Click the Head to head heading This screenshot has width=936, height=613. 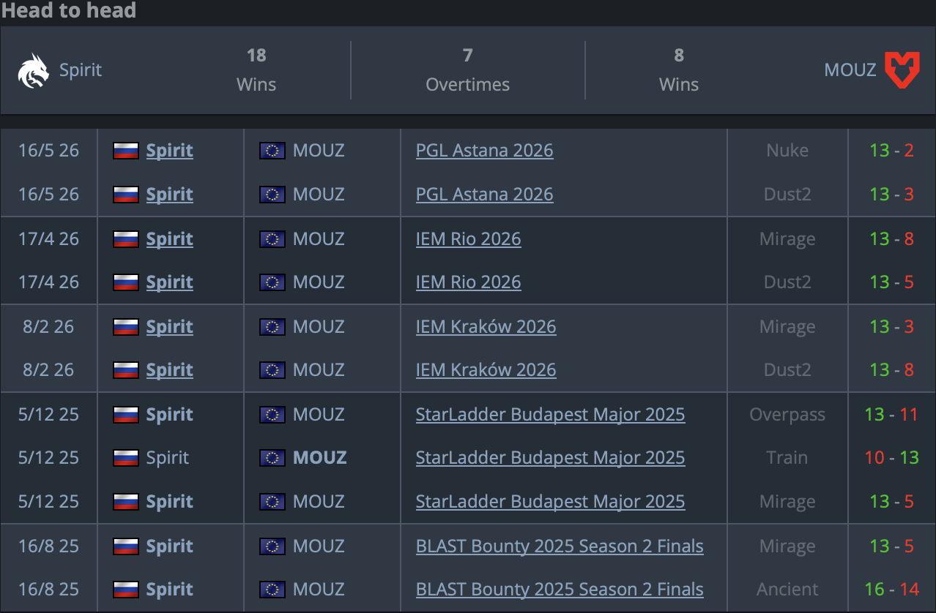tap(69, 10)
